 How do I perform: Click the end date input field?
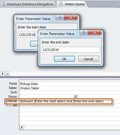(71, 50)
